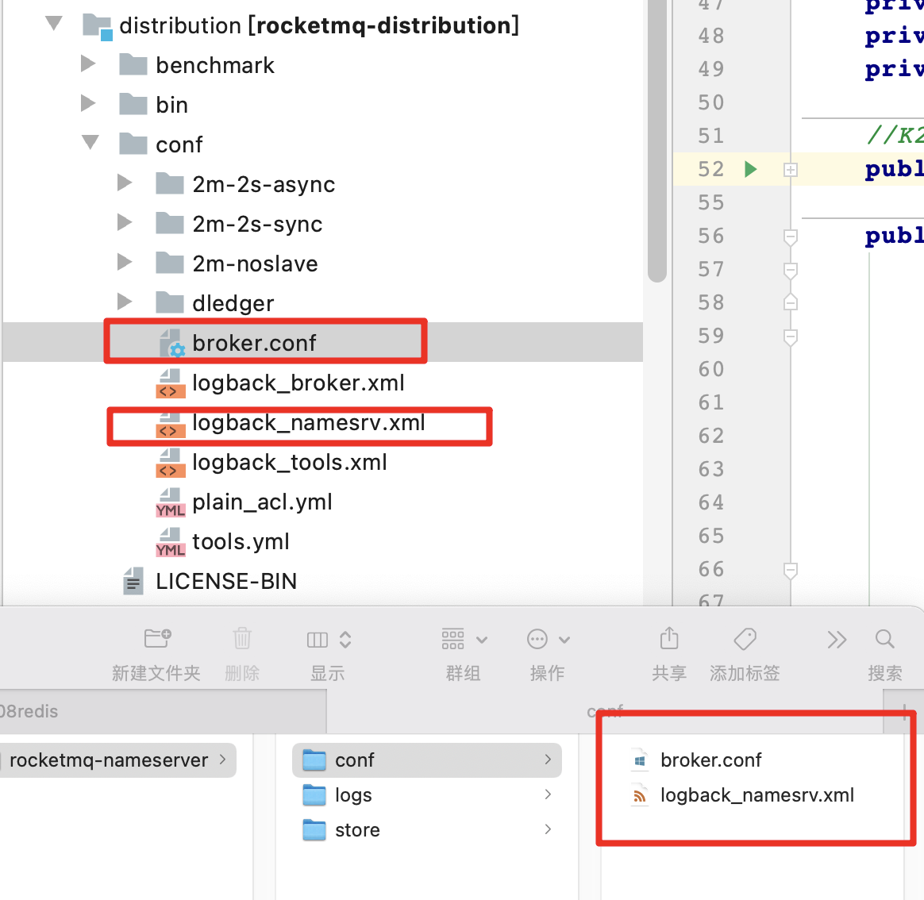Click the benchmark folder icon
Image resolution: width=924 pixels, height=900 pixels.
[x=133, y=65]
